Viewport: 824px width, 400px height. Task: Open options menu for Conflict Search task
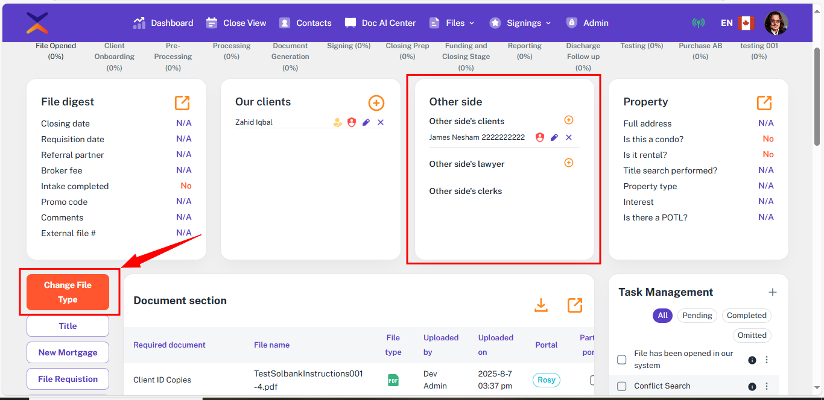767,387
